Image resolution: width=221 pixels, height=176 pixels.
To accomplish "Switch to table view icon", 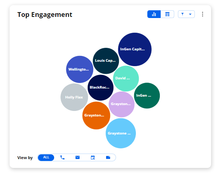I will point(167,14).
